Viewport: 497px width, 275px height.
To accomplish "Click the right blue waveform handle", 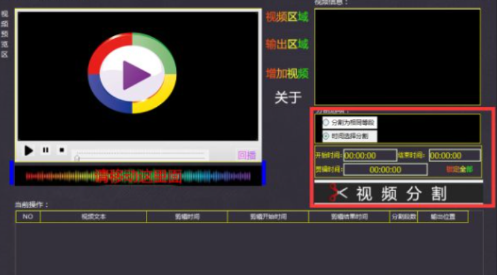I will (x=262, y=173).
